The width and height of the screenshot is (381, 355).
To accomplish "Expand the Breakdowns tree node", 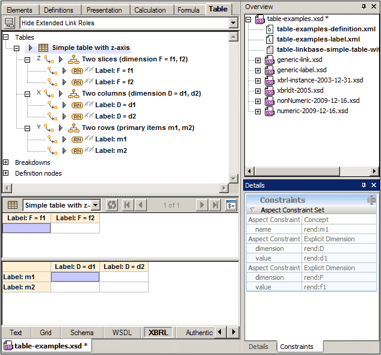I will tap(6, 162).
